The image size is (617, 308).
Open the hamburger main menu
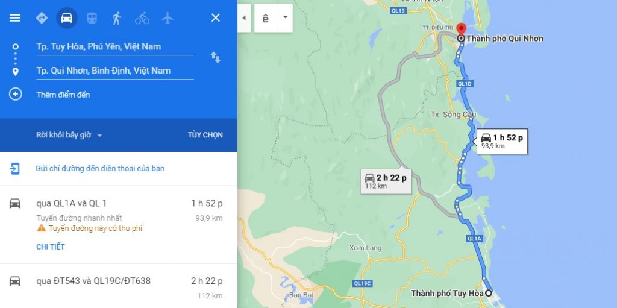(15, 18)
